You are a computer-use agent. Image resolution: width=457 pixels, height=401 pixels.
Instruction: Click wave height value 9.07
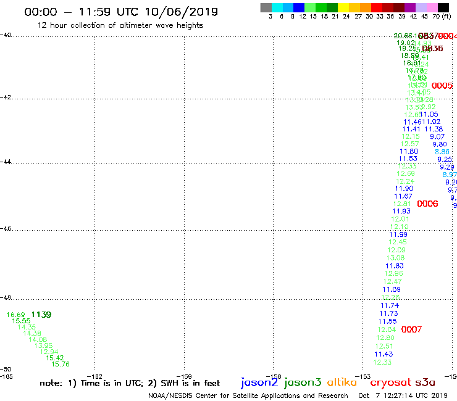[x=437, y=136]
